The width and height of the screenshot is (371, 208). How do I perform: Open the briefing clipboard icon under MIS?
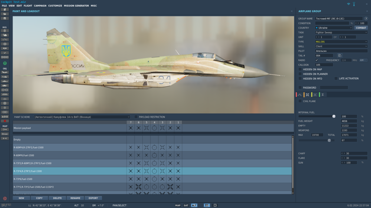click(x=5, y=31)
